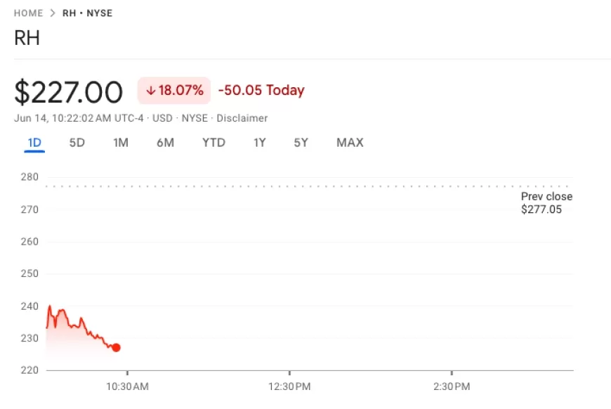The height and width of the screenshot is (409, 611).
Task: Switch to the 1M chart view
Action: [121, 143]
